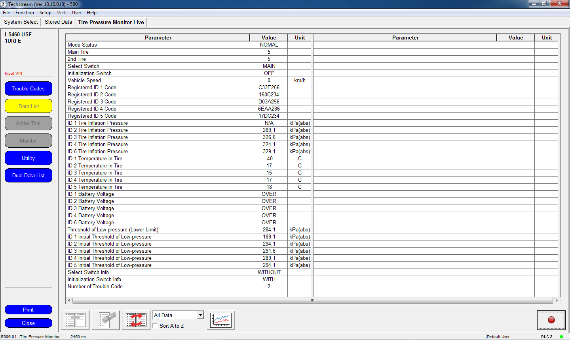Click the scrollbar right arrow
Image resolution: width=570 pixels, height=340 pixels.
[x=557, y=301]
